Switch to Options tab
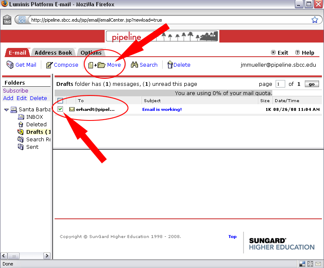Image resolution: width=324 pixels, height=268 pixels. [91, 53]
